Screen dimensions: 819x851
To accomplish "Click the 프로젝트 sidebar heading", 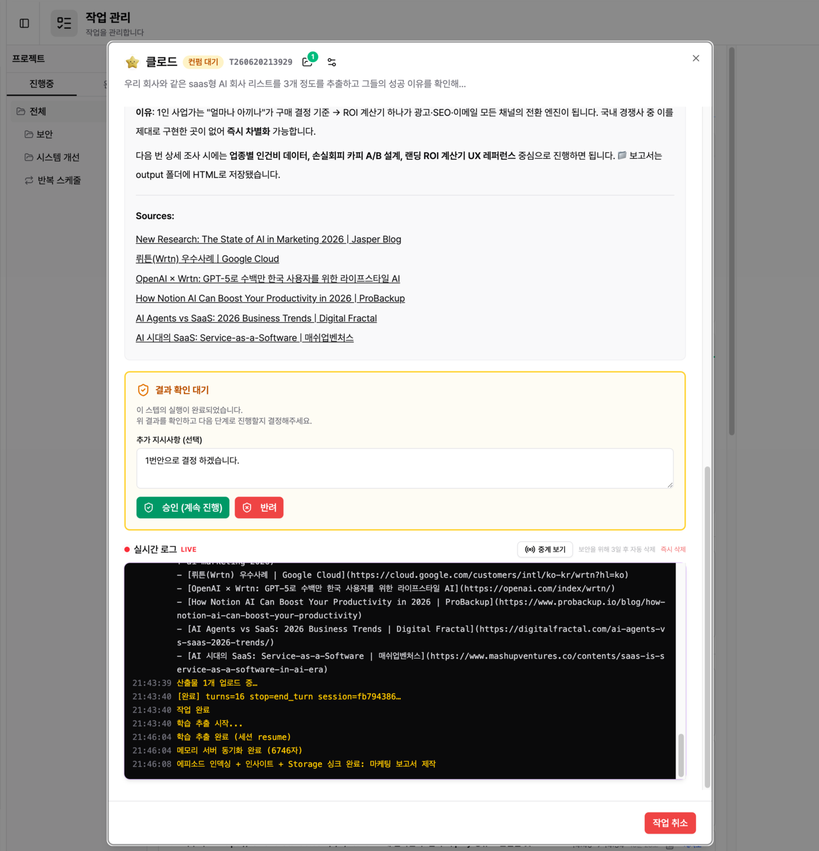I will click(29, 58).
